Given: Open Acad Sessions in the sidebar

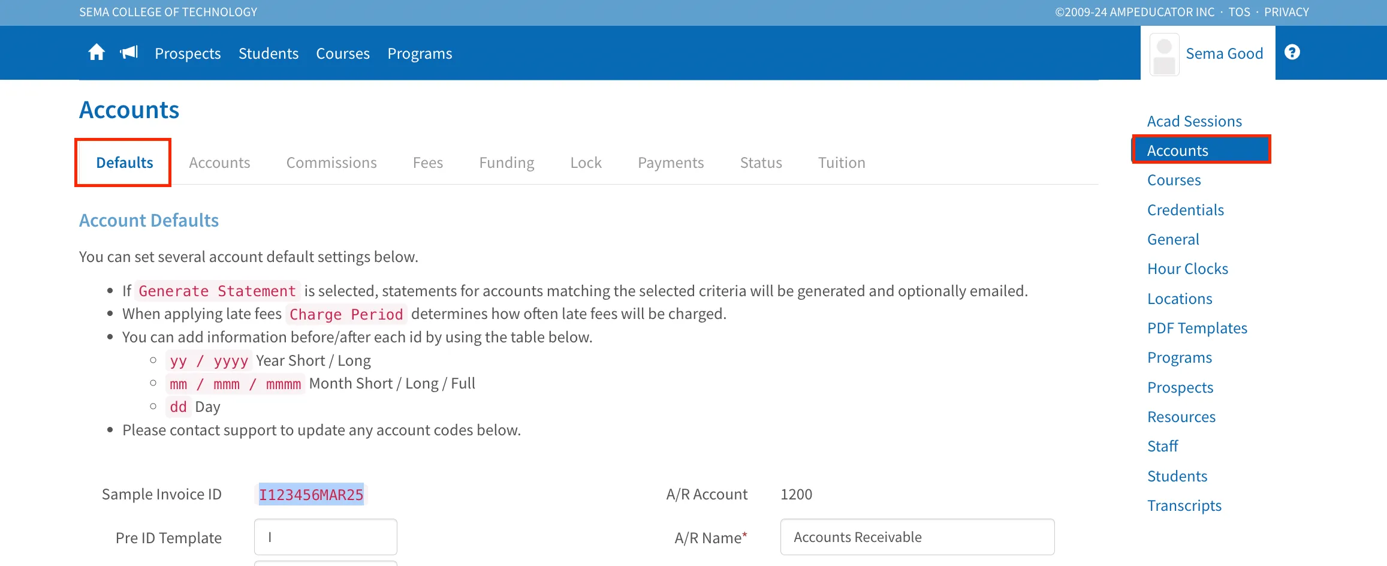Looking at the screenshot, I should click(1194, 121).
